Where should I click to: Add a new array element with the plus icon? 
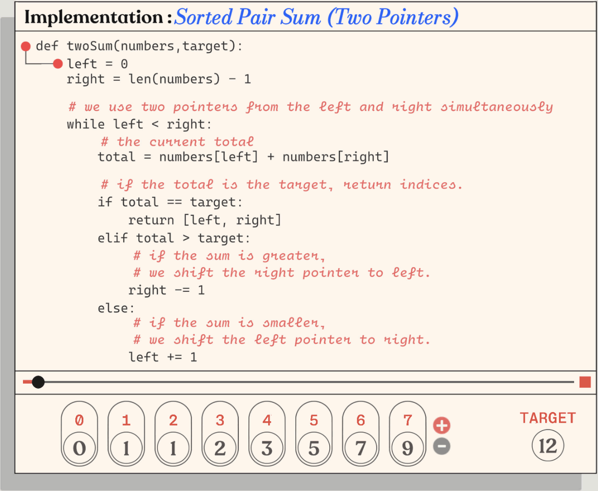441,424
